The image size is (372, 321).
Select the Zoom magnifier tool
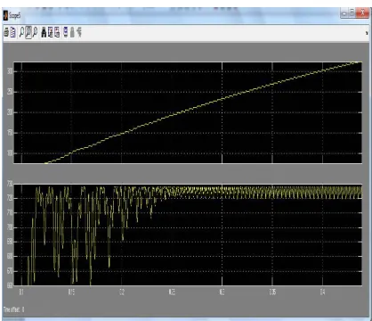click(x=21, y=32)
